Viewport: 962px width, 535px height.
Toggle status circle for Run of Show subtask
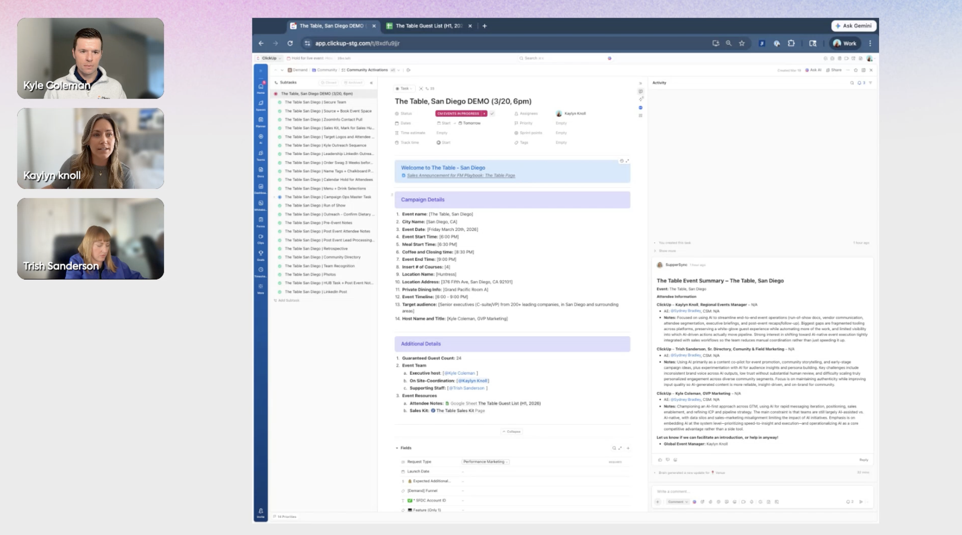(279, 206)
